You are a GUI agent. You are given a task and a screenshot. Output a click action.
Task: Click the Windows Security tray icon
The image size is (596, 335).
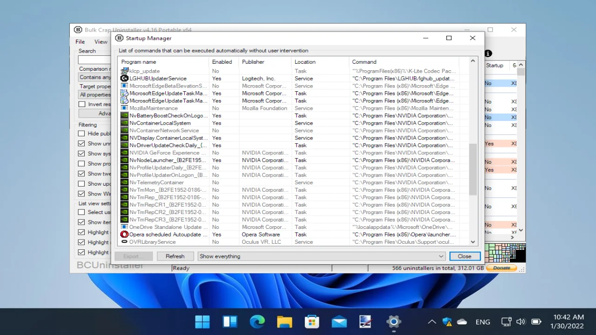(447, 322)
